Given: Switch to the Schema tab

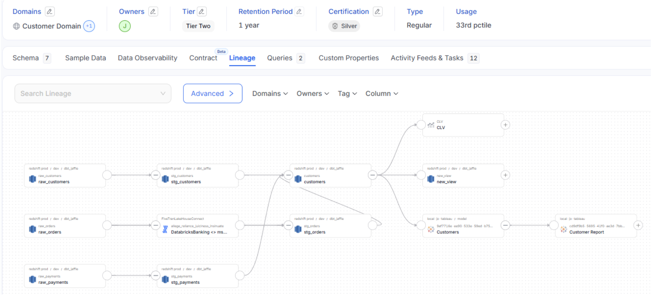Looking at the screenshot, I should click(26, 58).
